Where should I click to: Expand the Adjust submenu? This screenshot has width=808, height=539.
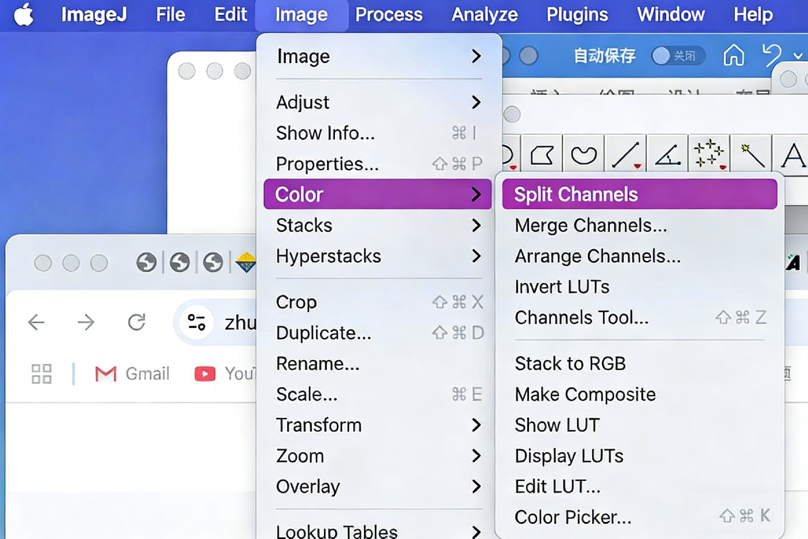pos(377,102)
